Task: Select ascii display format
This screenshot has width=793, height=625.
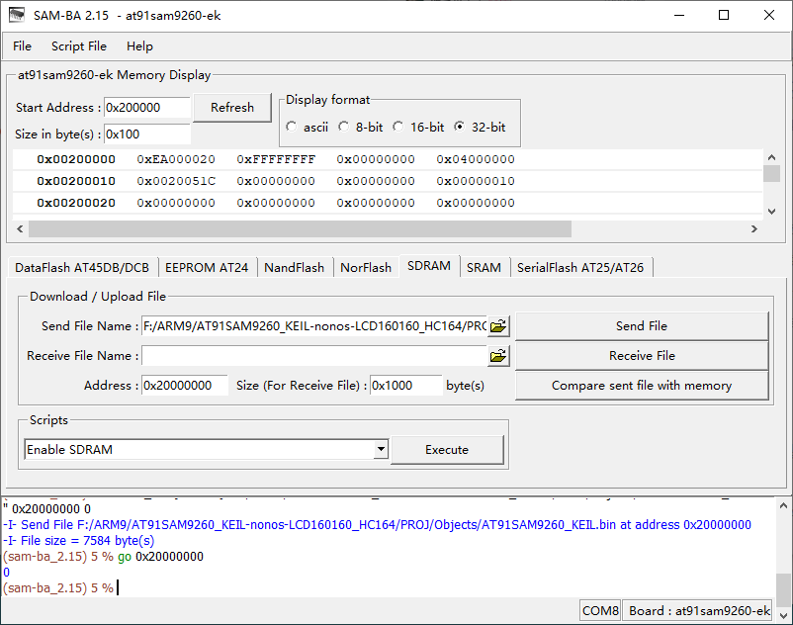Action: [292, 127]
